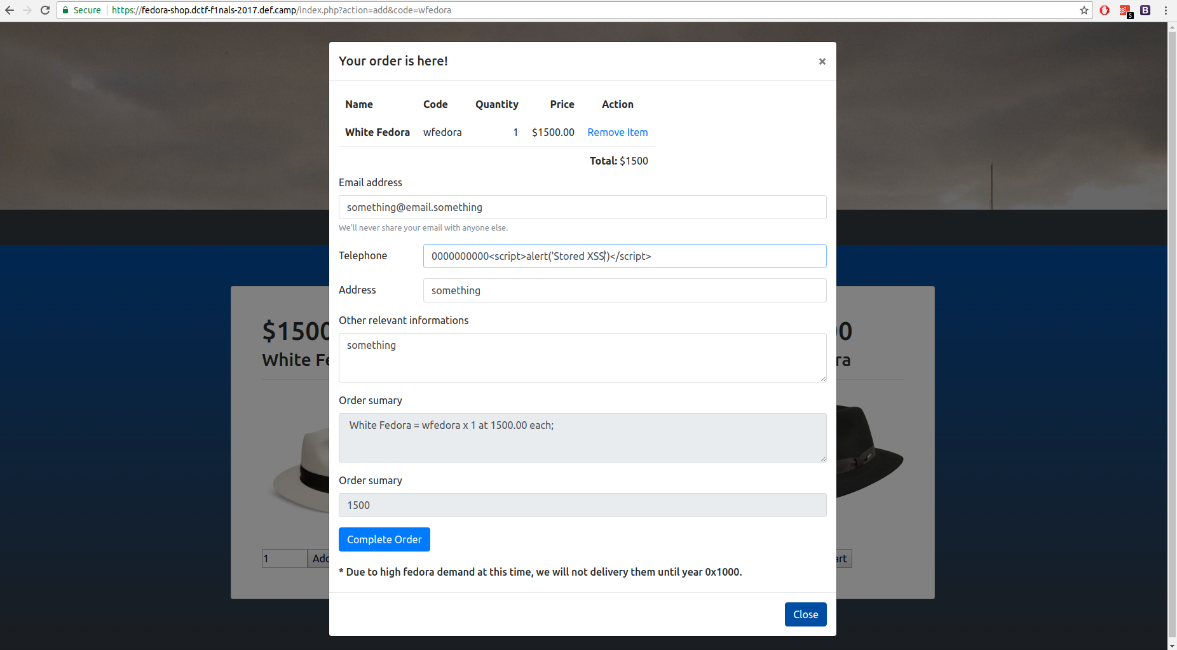Screen dimensions: 1177x650
Task: Click the 'Address' label
Action: click(357, 290)
